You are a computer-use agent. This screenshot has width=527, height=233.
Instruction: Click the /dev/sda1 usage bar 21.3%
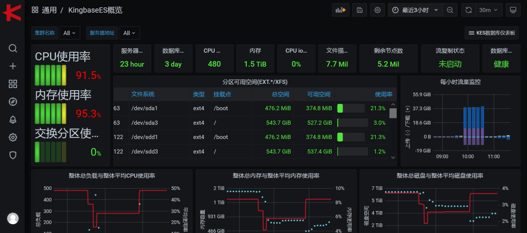351,108
